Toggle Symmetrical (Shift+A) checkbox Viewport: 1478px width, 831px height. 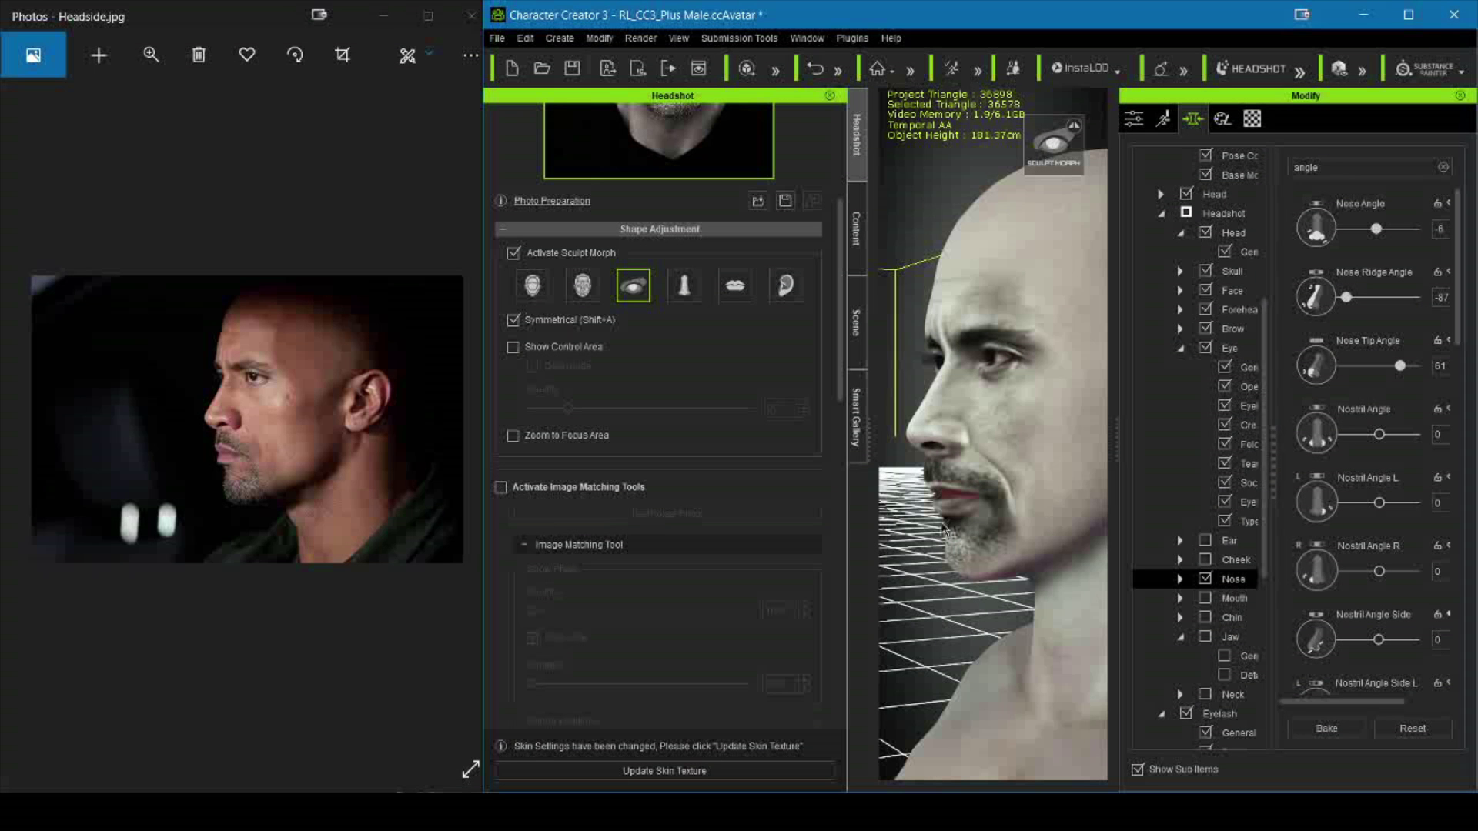click(513, 319)
